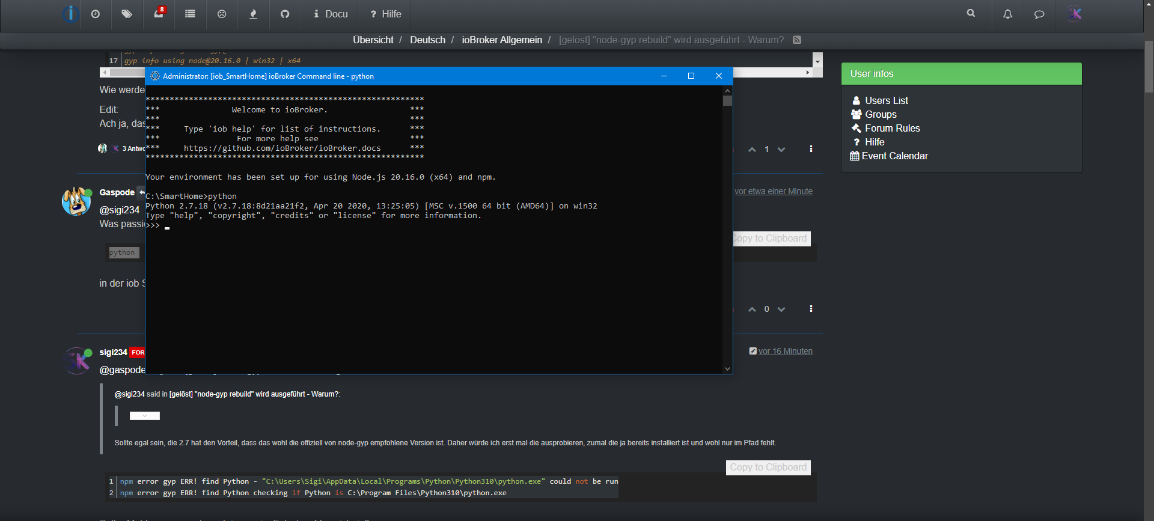Upvote the post with score 1

pyautogui.click(x=752, y=150)
